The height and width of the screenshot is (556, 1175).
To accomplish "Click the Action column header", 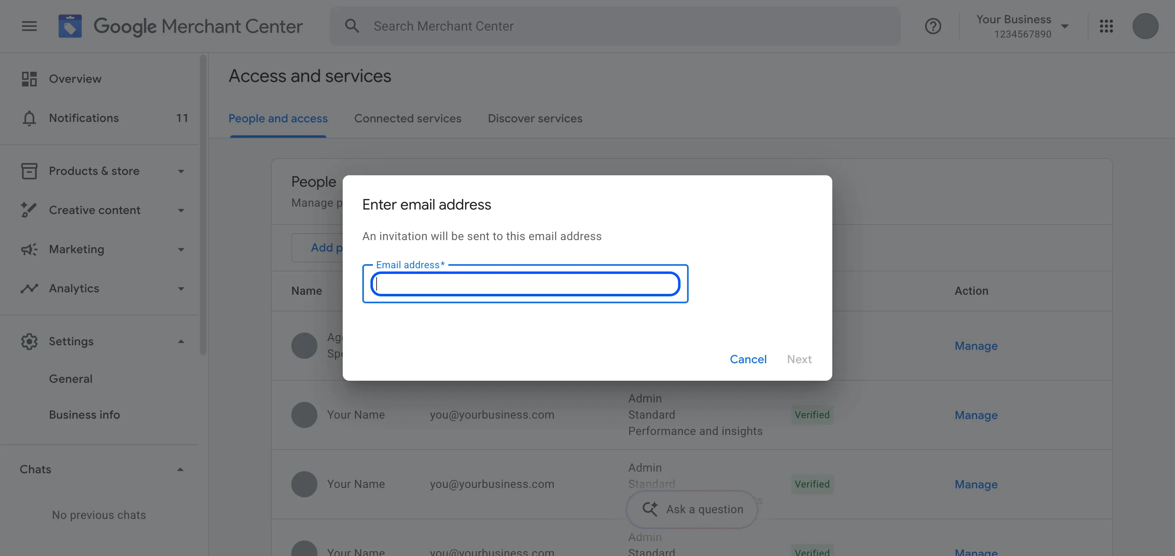I will [x=971, y=291].
